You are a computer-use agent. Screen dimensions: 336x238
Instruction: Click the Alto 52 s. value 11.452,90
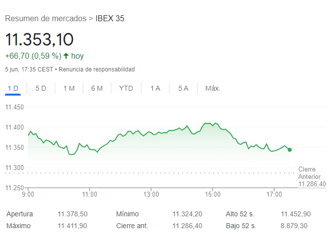296,214
